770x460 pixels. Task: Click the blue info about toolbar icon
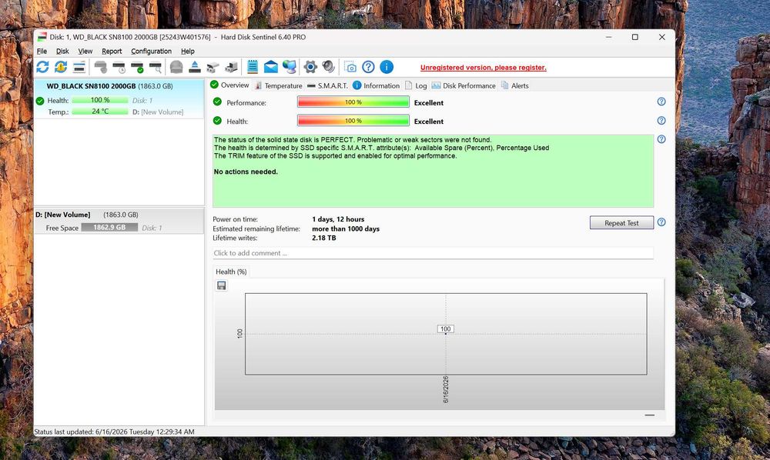point(387,67)
